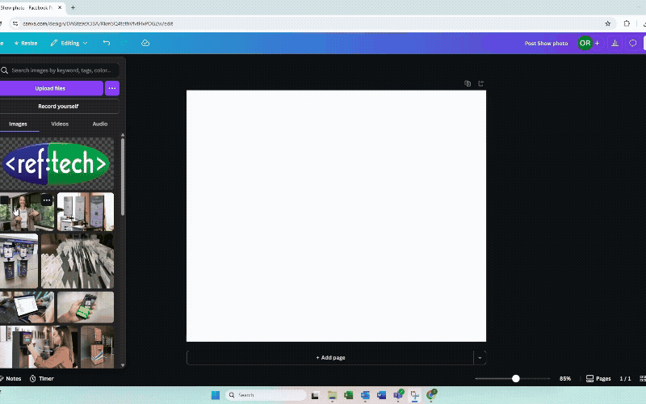Open the Notes panel
This screenshot has width=646, height=404.
pyautogui.click(x=10, y=378)
